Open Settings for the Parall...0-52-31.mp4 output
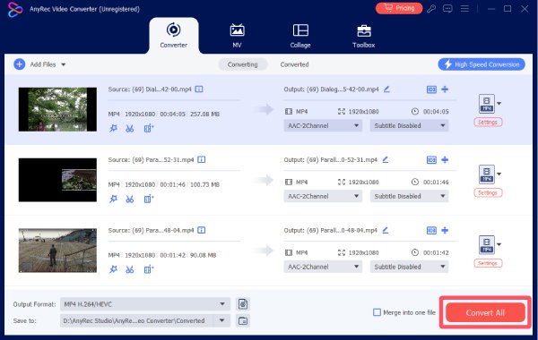The image size is (538, 340). pos(488,192)
